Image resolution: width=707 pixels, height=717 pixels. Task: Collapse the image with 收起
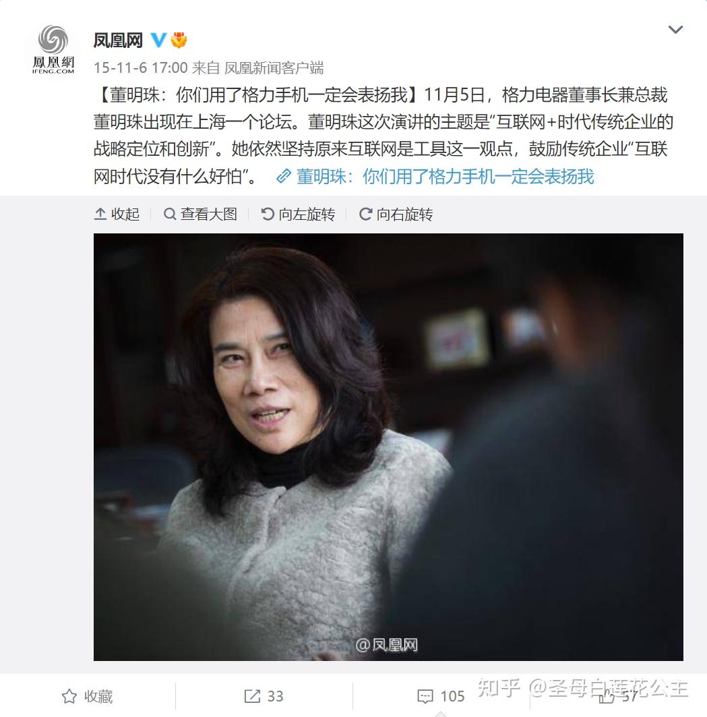[x=117, y=214]
